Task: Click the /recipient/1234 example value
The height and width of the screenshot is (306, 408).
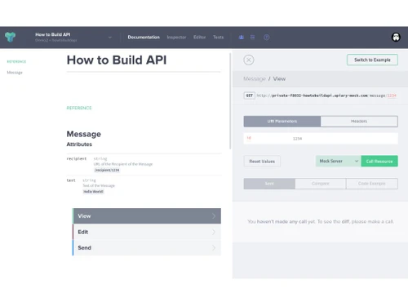Action: (x=107, y=171)
